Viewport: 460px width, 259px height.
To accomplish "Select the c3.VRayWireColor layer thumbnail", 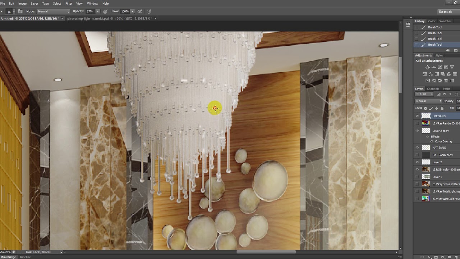I will pos(426,199).
